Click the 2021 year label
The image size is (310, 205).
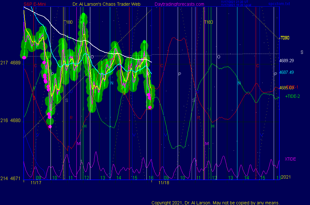tap(286, 177)
